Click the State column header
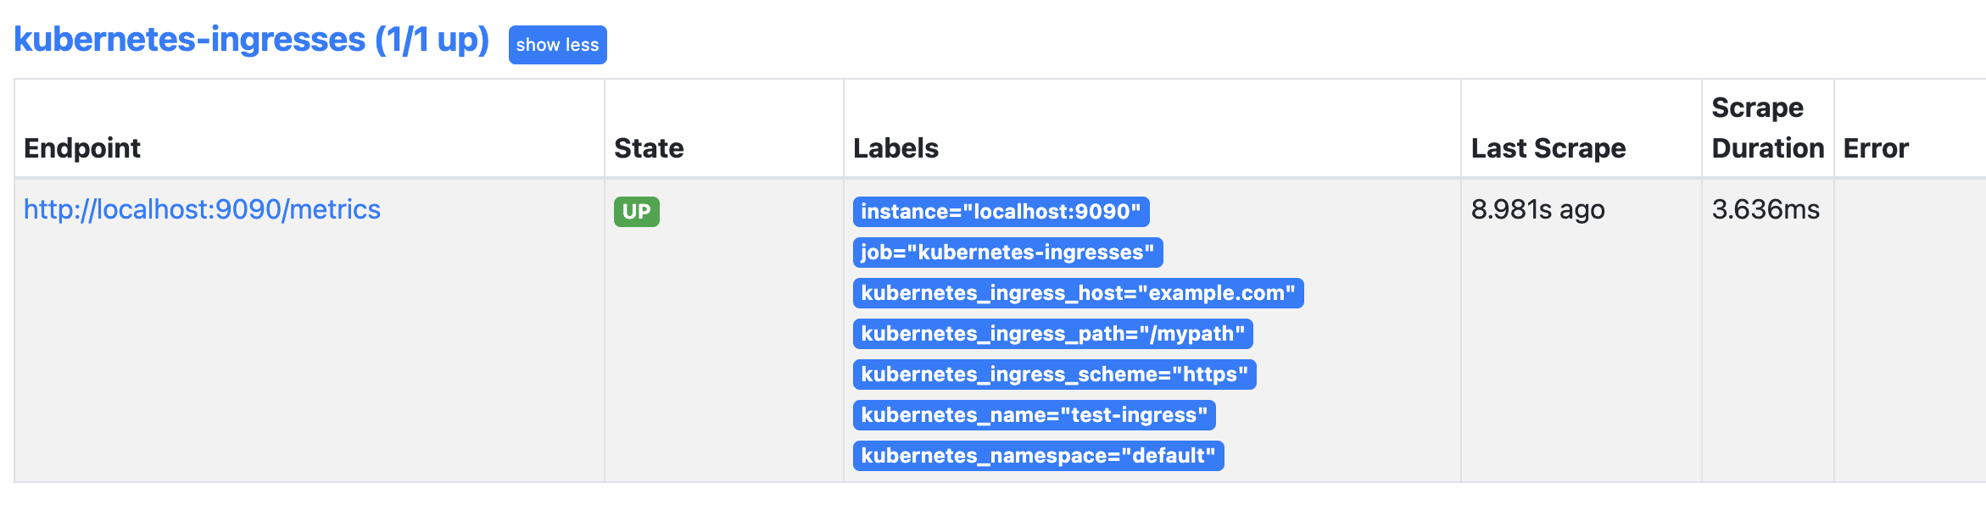1986x505 pixels. (x=649, y=148)
